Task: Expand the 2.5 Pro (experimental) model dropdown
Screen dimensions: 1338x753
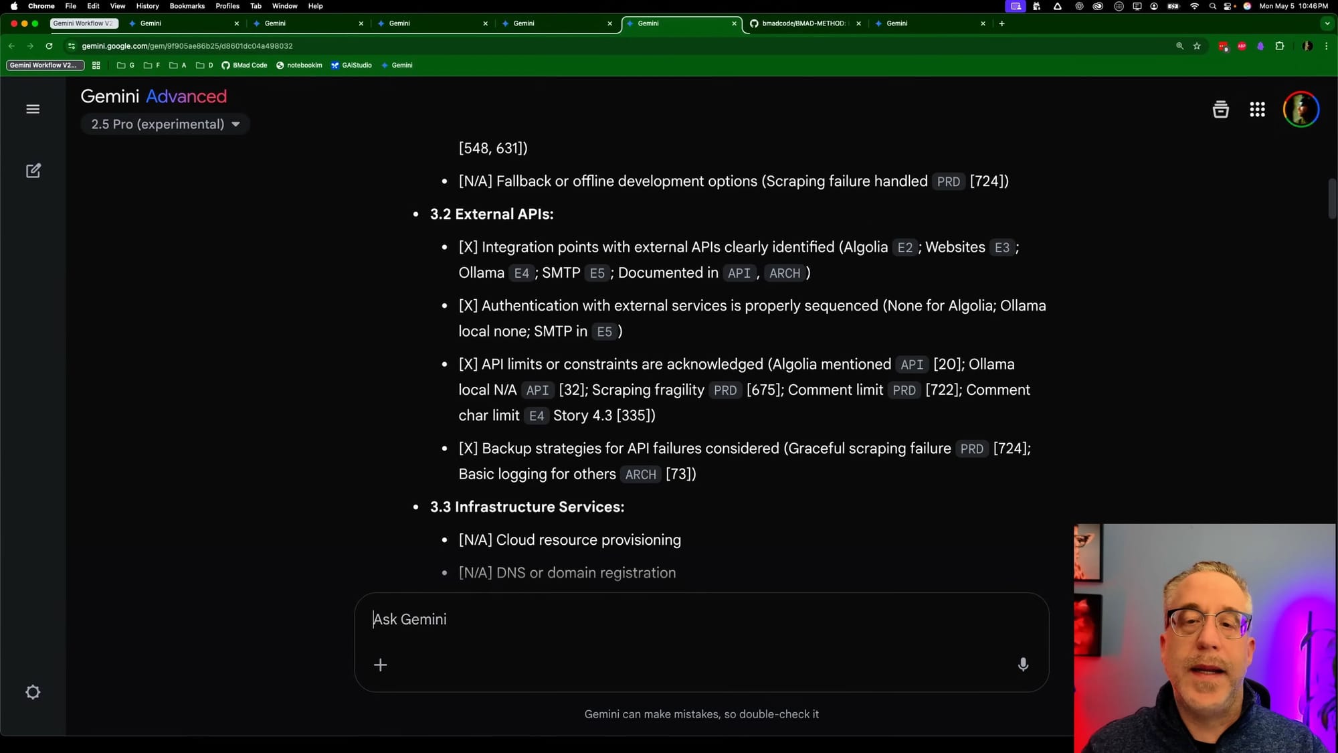Action: click(x=165, y=124)
